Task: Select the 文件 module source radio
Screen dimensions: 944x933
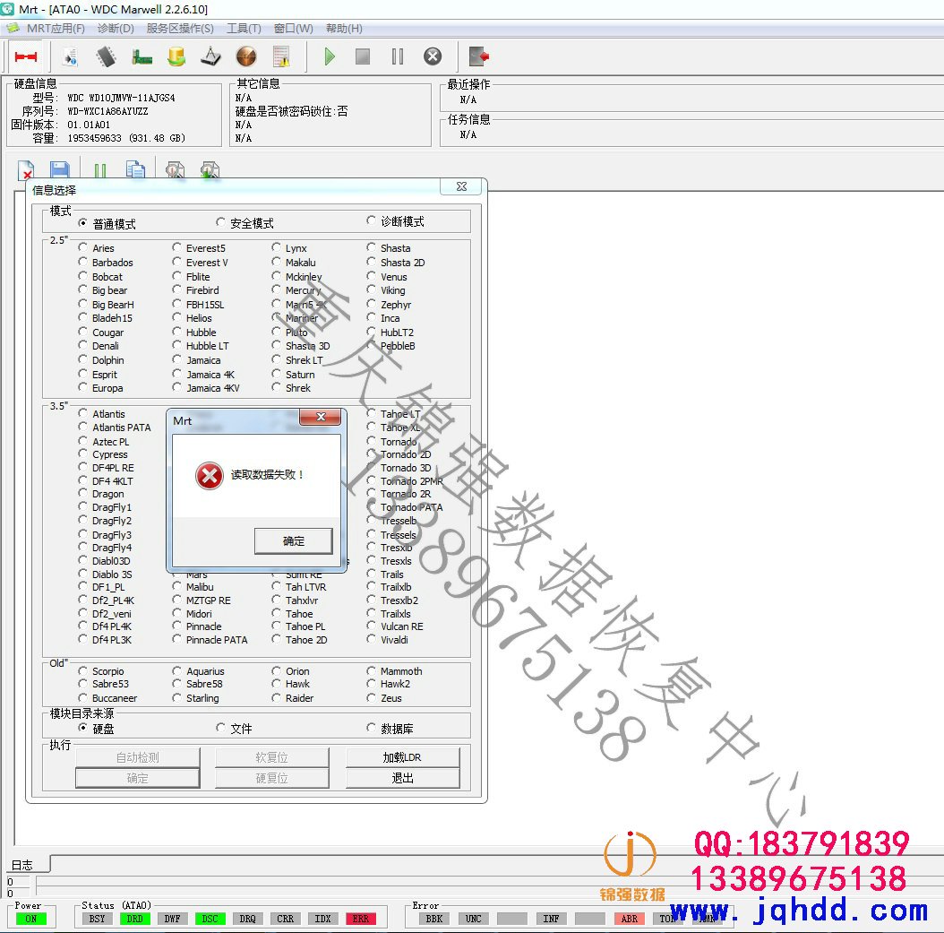Action: (x=220, y=729)
